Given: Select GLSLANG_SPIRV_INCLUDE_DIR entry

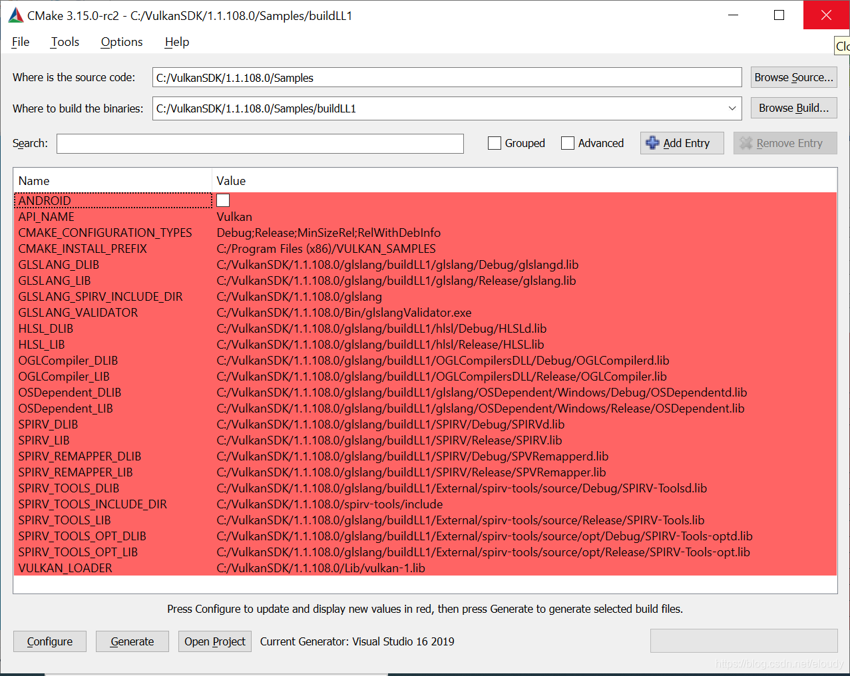Looking at the screenshot, I should pos(101,297).
